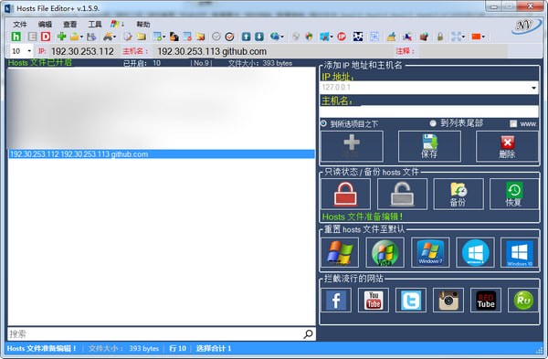Tick the 'www.' checkbox
This screenshot has height=359, width=548.
pos(513,123)
